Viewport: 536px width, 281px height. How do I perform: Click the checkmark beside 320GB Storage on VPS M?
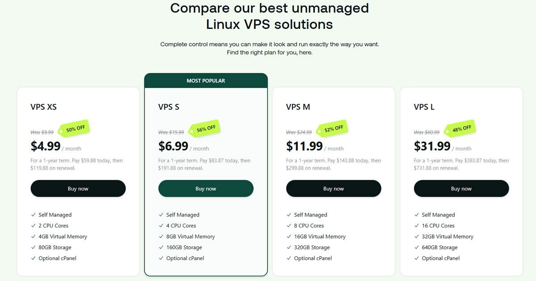tap(288, 247)
